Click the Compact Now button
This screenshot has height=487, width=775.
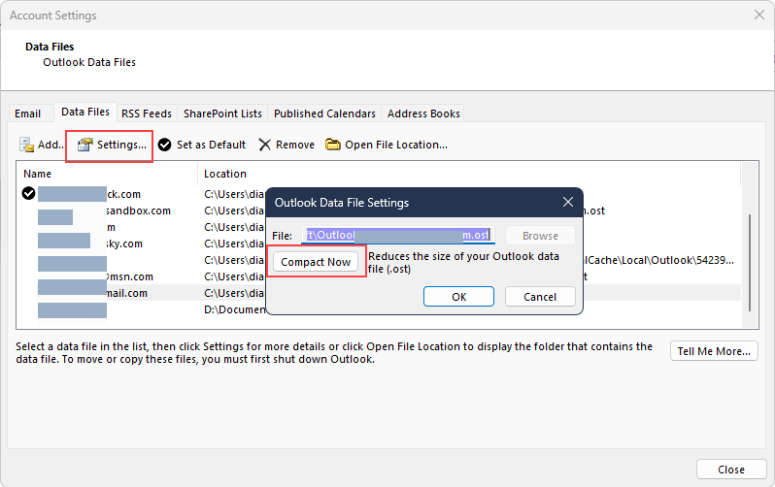(x=316, y=262)
